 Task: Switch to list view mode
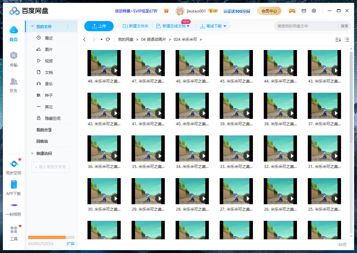347,39
